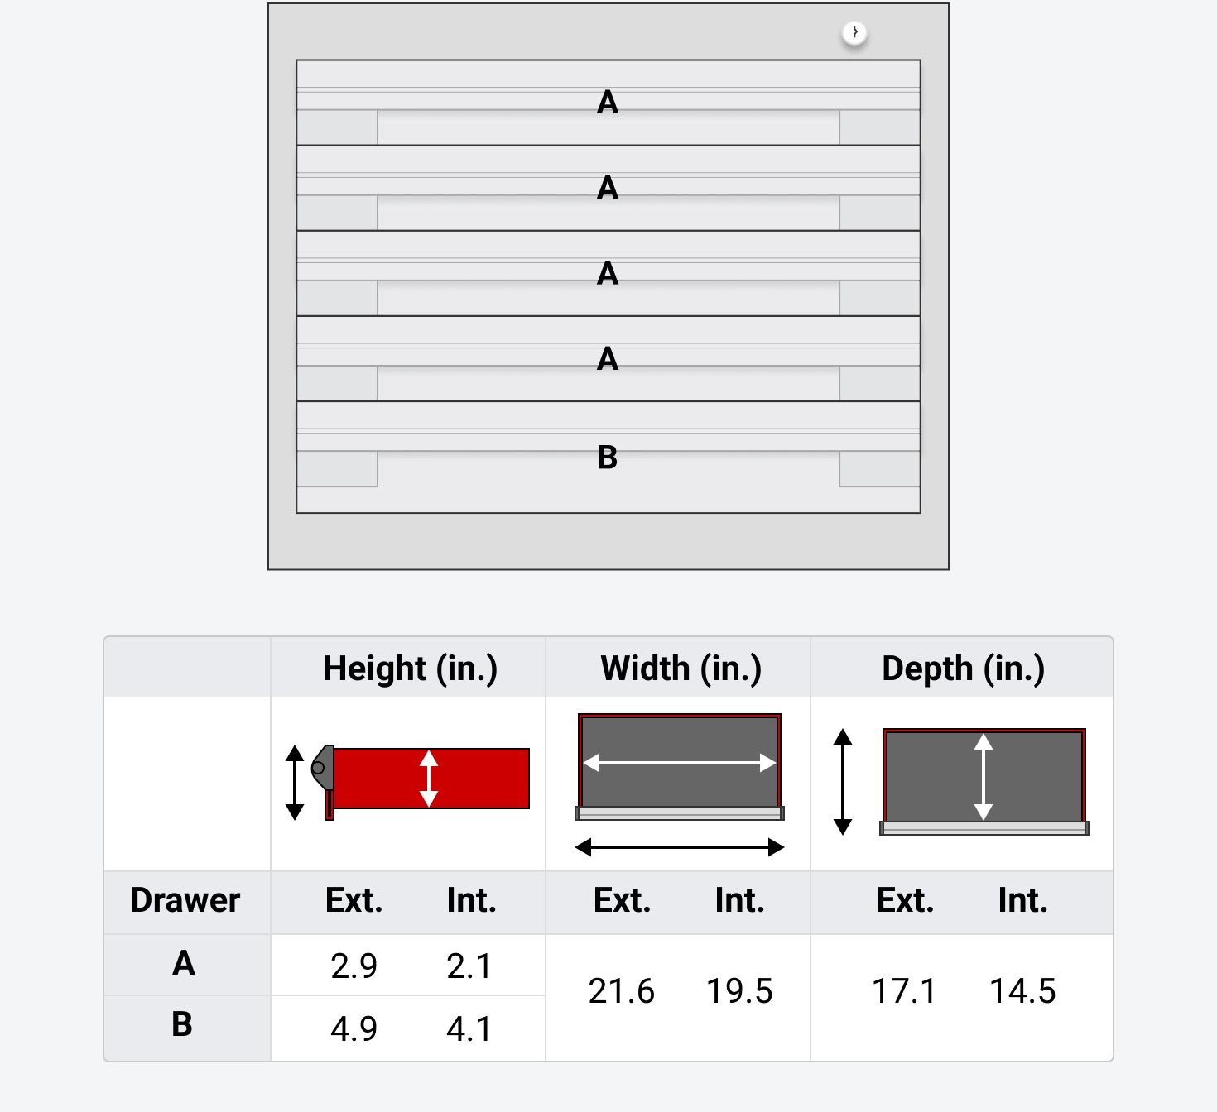Click the gray drawer width diagram
1217x1112 pixels.
click(679, 765)
